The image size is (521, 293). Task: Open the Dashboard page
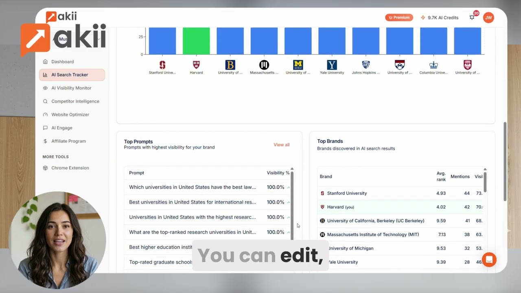pyautogui.click(x=62, y=62)
